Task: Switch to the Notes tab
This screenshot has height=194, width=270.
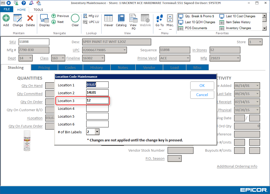Action: 123,67
